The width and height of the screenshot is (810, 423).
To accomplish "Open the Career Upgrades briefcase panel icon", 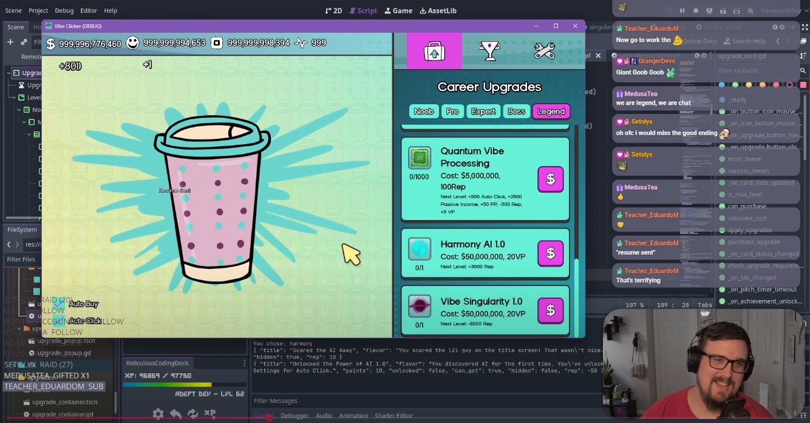I will tap(434, 51).
